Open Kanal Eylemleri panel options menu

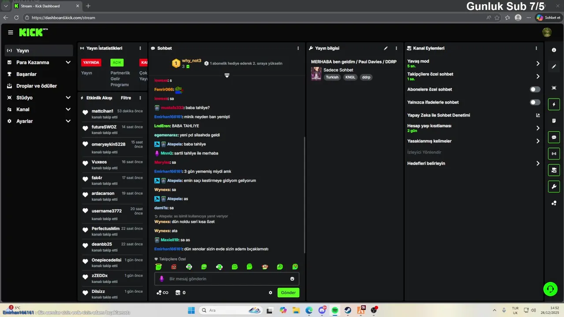tap(536, 48)
